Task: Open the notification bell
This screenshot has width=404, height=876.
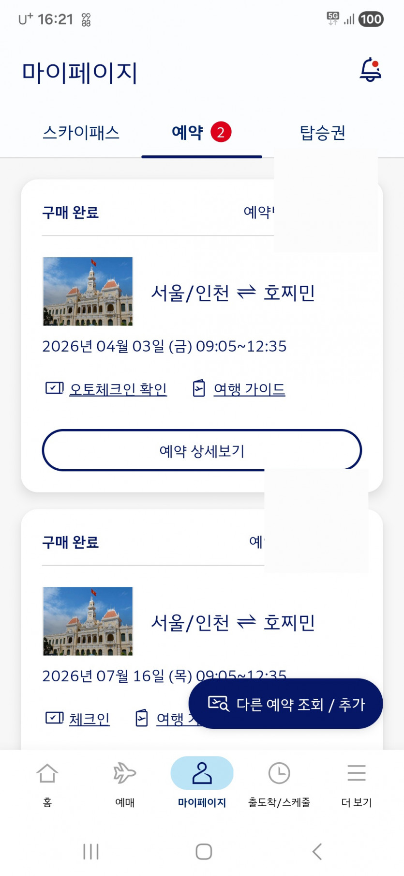Action: [x=371, y=70]
